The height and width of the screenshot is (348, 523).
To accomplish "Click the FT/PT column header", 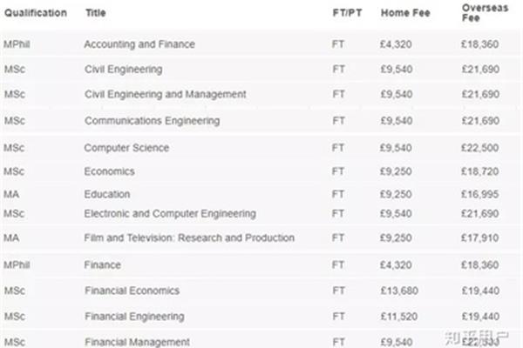I will 347,13.
